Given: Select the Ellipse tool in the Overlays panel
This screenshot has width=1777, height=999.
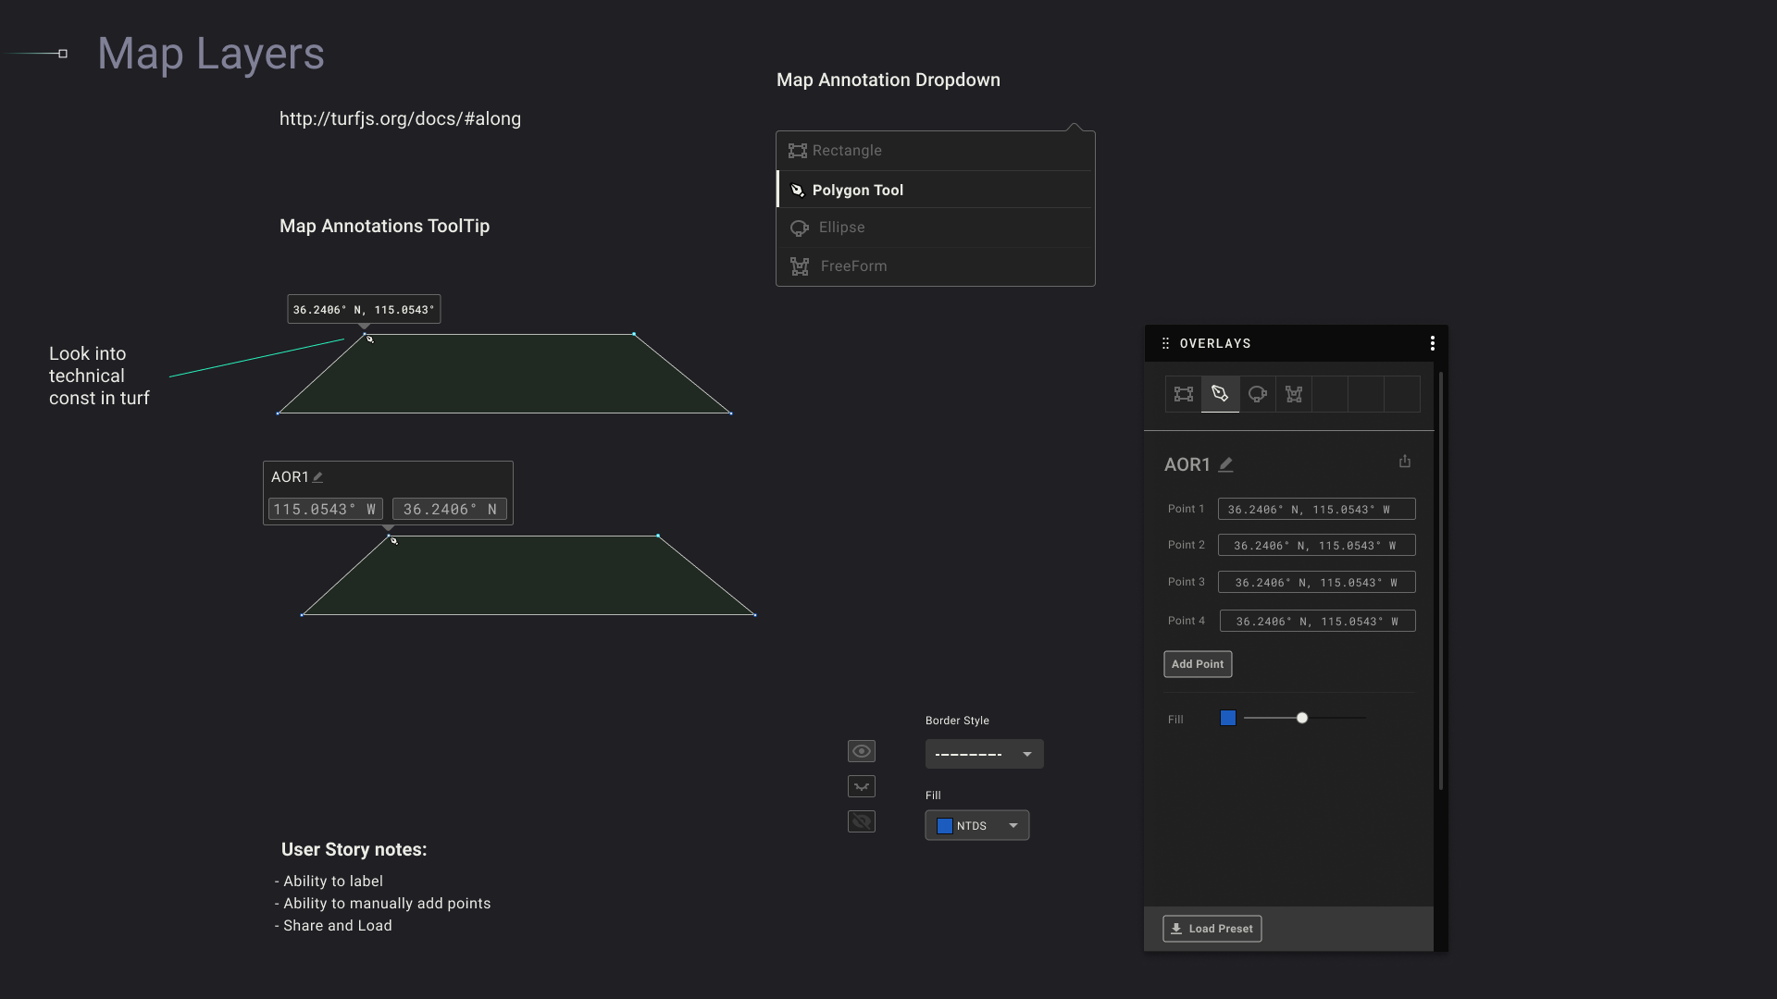Looking at the screenshot, I should click(1257, 393).
